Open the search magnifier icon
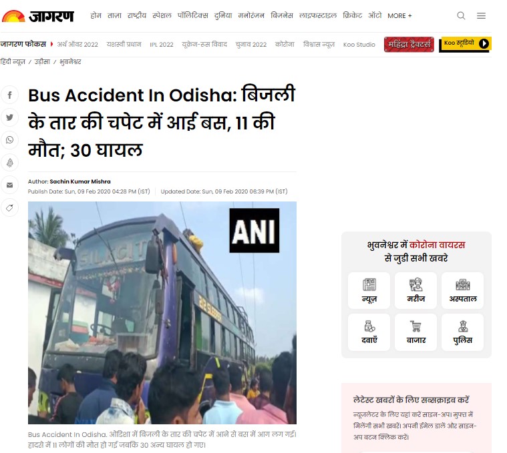The height and width of the screenshot is (453, 507). (461, 15)
